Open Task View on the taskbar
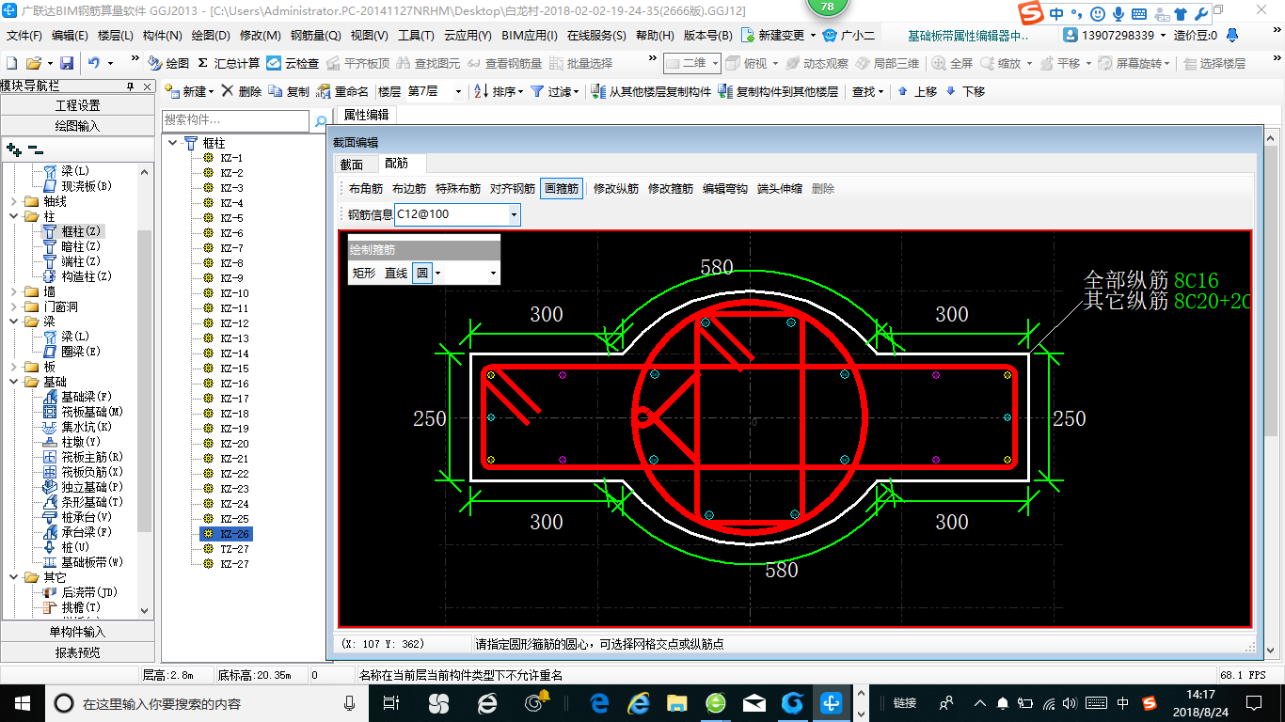 click(x=392, y=702)
